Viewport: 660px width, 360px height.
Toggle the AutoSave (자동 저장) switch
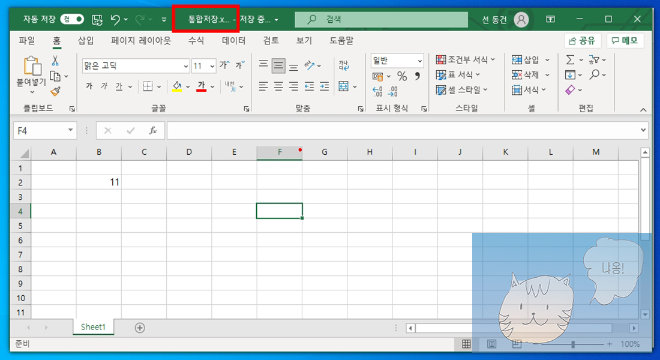point(72,19)
